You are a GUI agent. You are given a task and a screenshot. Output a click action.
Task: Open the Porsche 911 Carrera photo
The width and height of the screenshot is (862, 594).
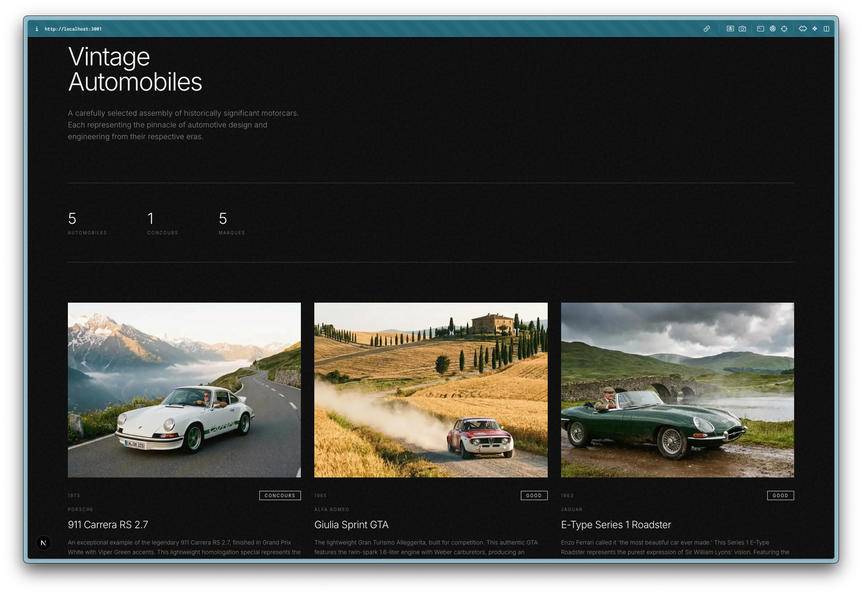(x=184, y=390)
